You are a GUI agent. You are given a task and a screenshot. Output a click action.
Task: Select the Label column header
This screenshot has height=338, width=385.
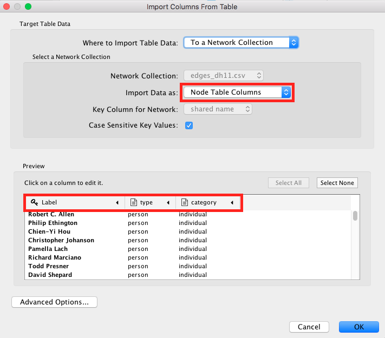pyautogui.click(x=75, y=202)
